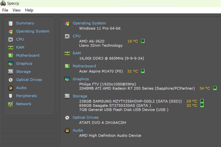Click the Storage heading link in summary
This screenshot has width=221, height=147.
[80, 96]
